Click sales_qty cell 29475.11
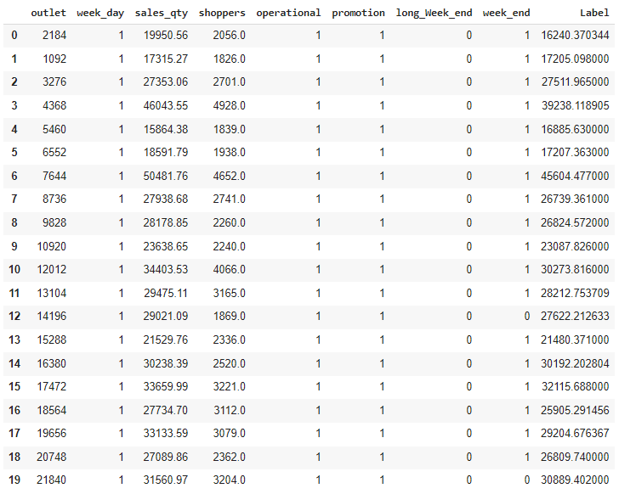 (166, 293)
